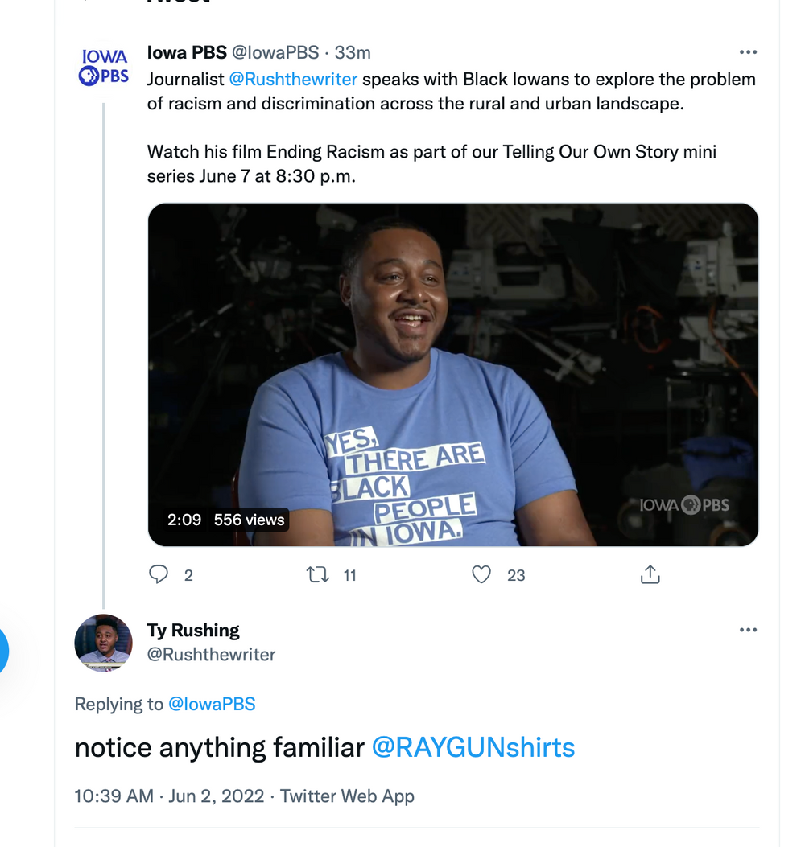Open the @RAYGUNshirts mention link

click(x=473, y=748)
